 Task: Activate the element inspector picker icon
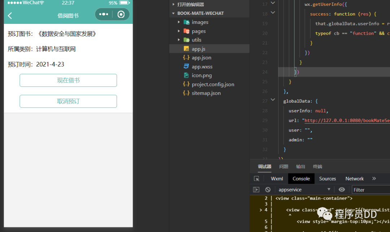click(257, 179)
